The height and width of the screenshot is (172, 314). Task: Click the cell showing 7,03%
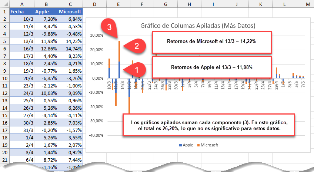point(70,123)
